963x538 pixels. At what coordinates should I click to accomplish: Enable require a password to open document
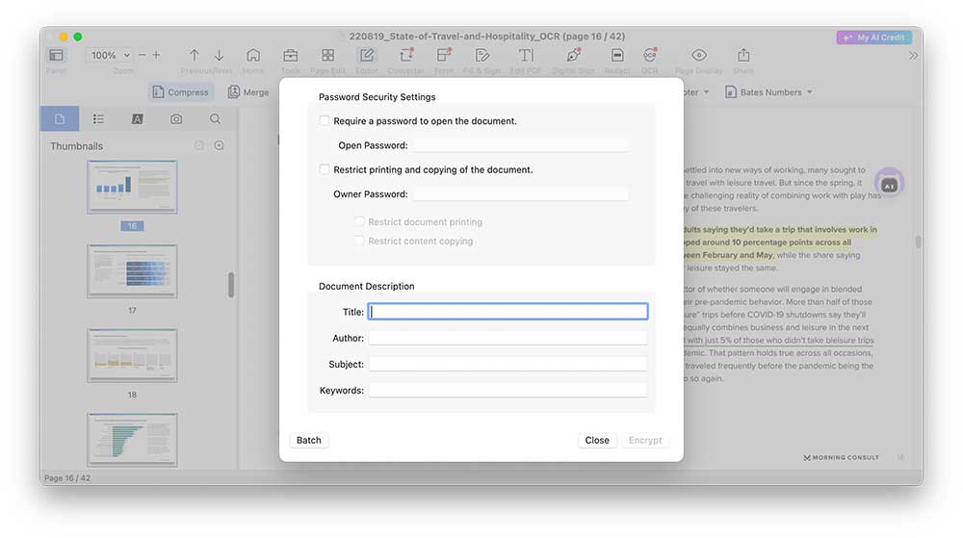(x=325, y=121)
